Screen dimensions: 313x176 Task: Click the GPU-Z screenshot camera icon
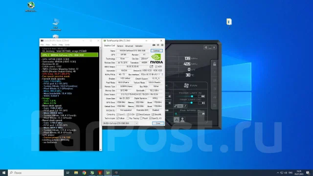[x=154, y=45]
